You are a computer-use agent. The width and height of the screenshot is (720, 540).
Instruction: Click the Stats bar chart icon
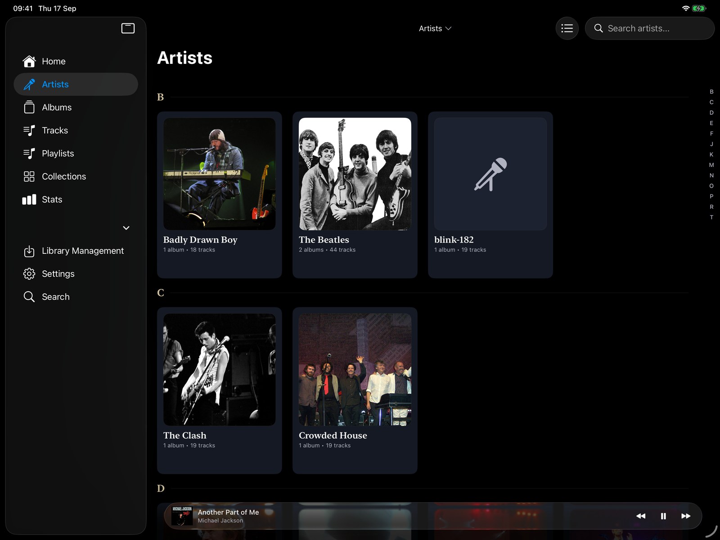pos(29,199)
